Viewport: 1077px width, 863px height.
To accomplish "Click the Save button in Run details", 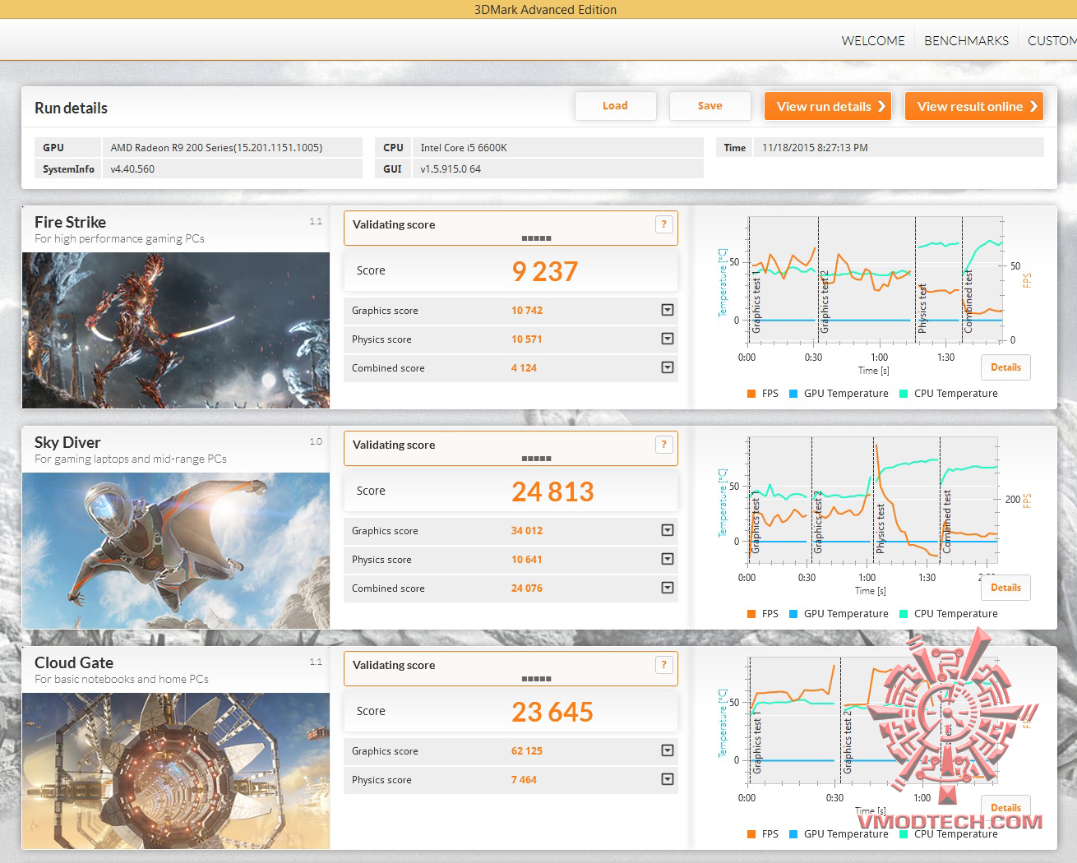I will click(710, 106).
